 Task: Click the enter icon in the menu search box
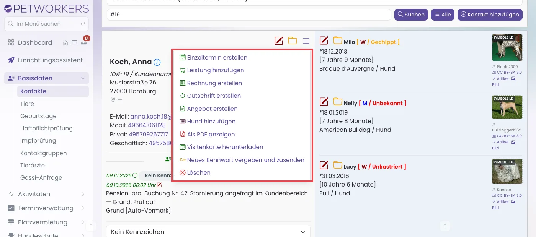(83, 24)
